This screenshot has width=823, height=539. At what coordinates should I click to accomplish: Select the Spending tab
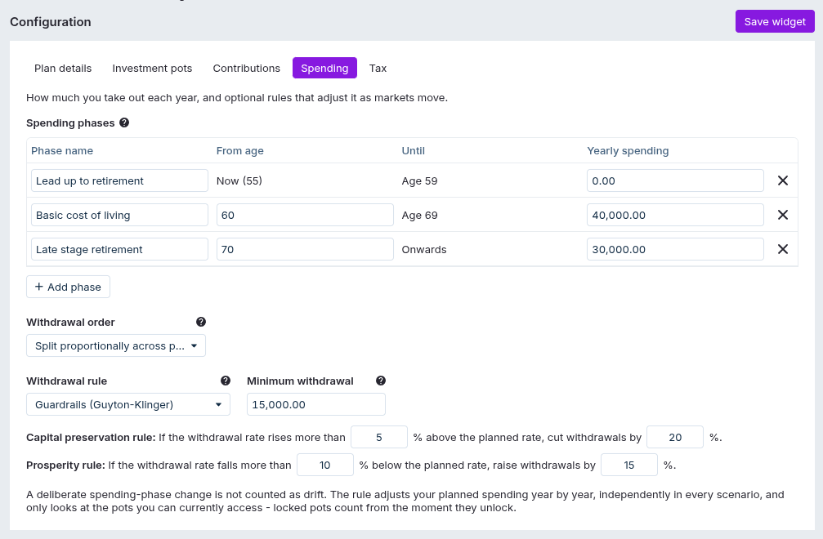click(x=324, y=68)
